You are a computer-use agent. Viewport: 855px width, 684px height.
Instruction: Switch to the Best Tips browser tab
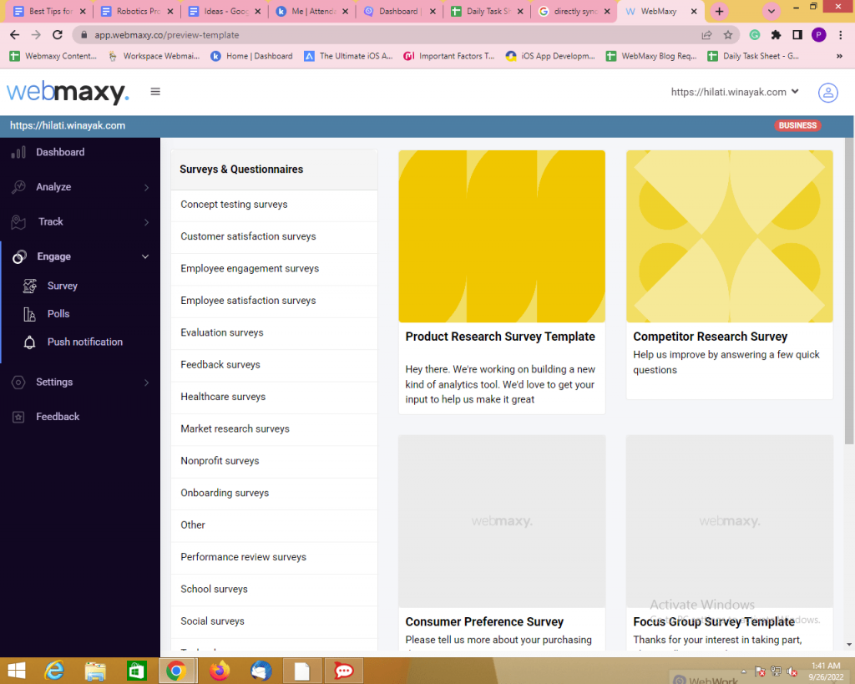click(49, 12)
